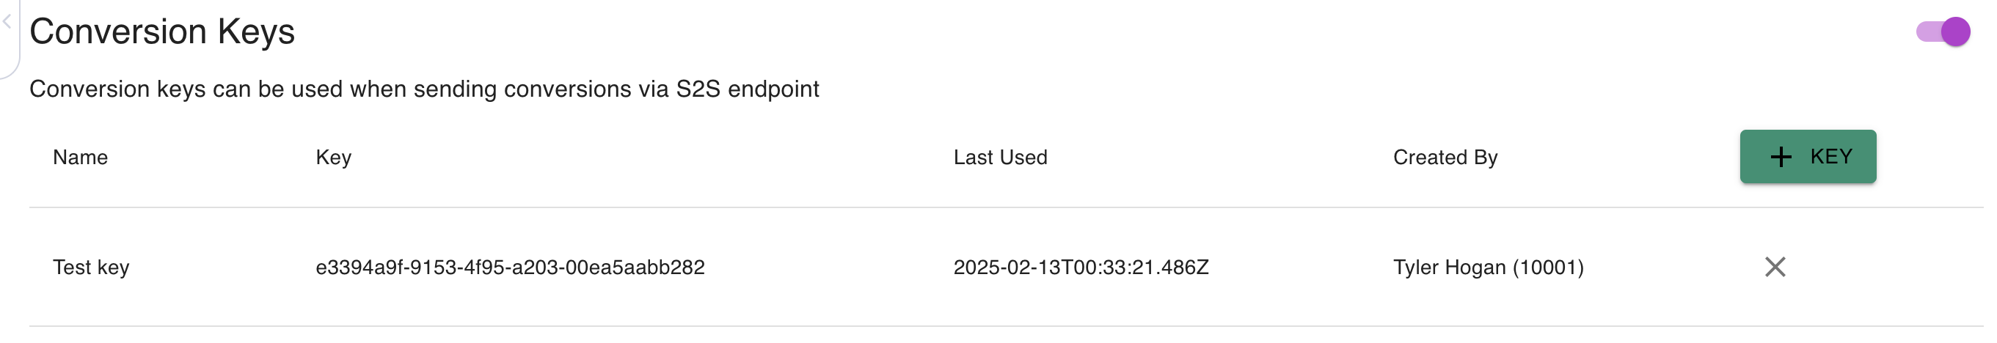The height and width of the screenshot is (343, 1997).
Task: Click the key value e3394a9f-9153-4f95-a203-00ea5aabb282
Action: [x=510, y=267]
